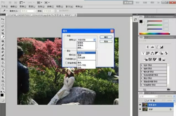
Task: Select the Crop tool
Action: [3, 33]
